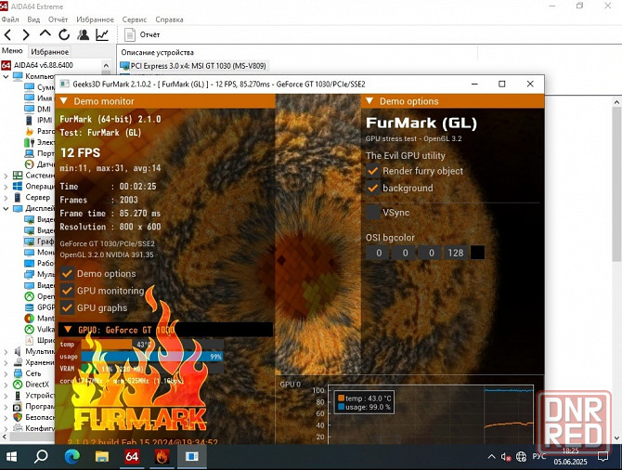
Task: Open the graph chart icon in the toolbar
Action: 102,34
